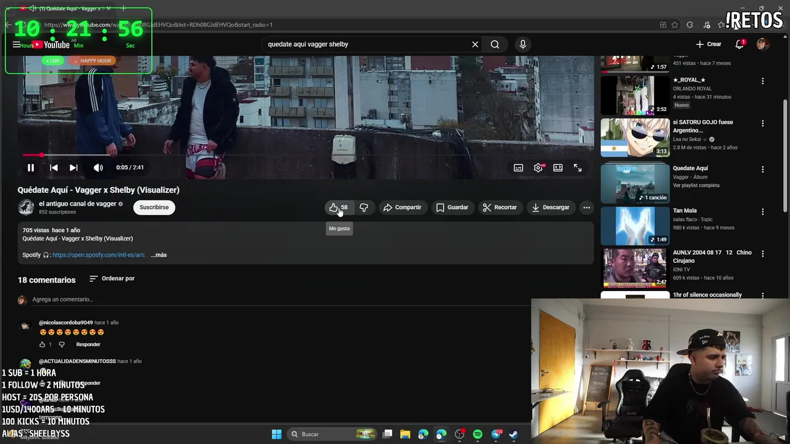
Task: Subscribe with the Suscribirse button
Action: point(154,208)
